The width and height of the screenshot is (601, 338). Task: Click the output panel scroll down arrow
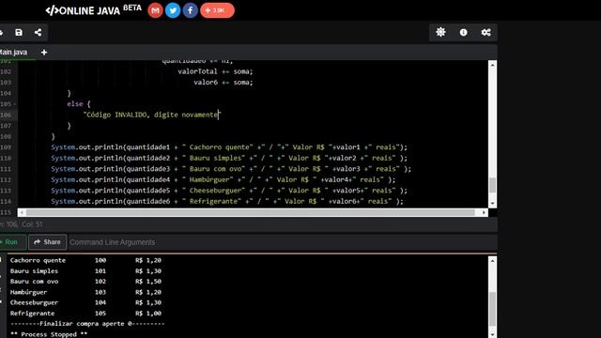pyautogui.click(x=492, y=334)
